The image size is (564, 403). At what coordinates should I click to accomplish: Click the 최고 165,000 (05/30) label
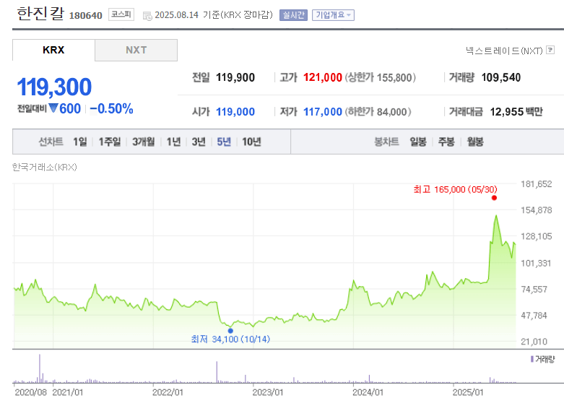pyautogui.click(x=456, y=189)
